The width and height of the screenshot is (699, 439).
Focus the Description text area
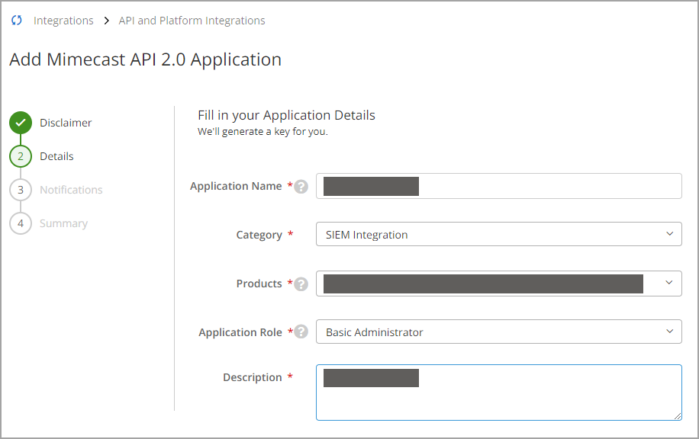499,393
